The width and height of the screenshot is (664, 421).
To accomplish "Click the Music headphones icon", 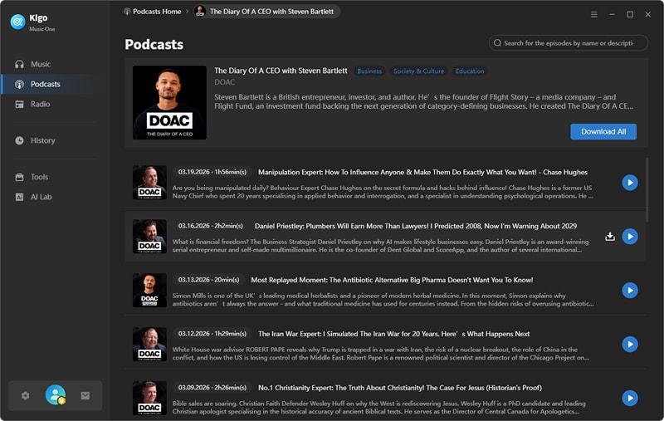I will (x=19, y=64).
